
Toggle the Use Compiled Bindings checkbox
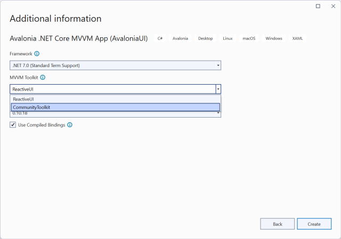[x=13, y=125]
